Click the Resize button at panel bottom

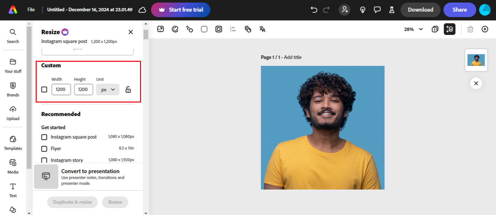point(115,202)
